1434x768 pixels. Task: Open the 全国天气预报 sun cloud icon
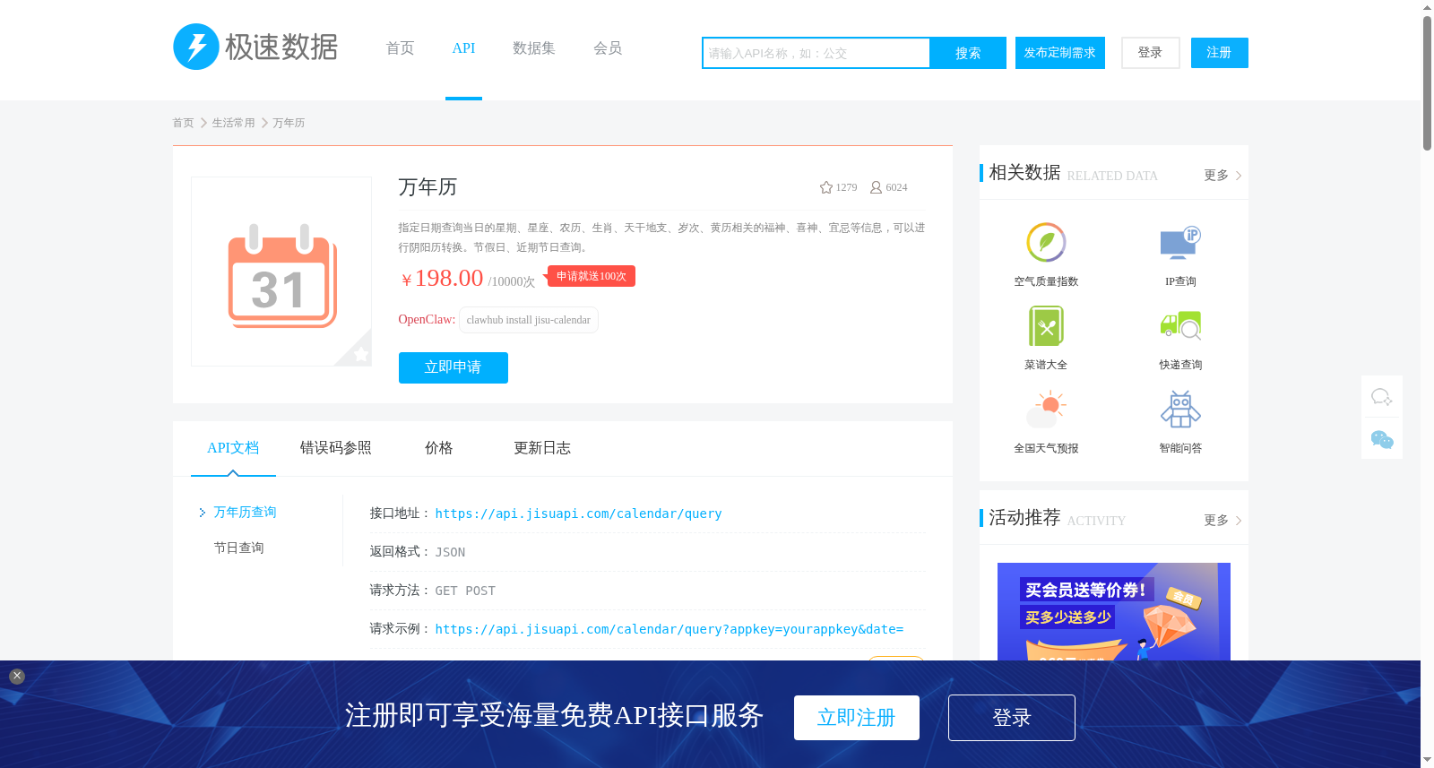tap(1046, 410)
